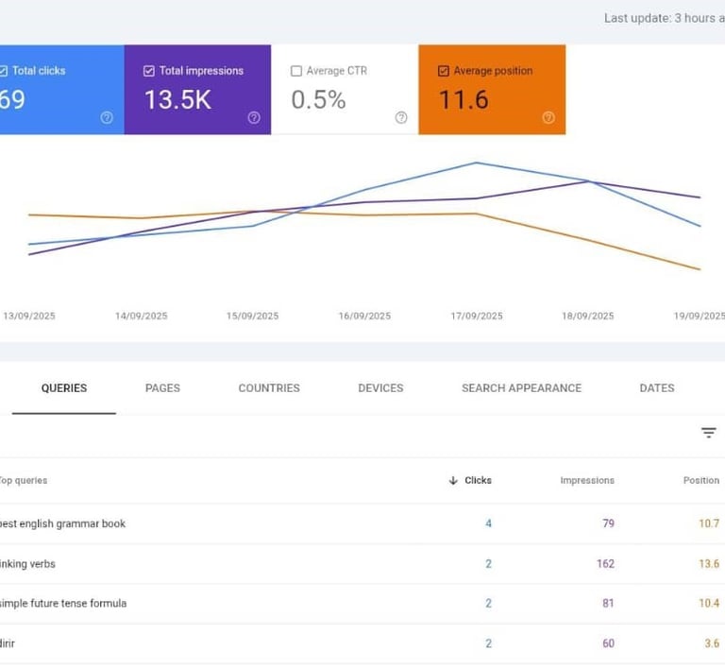Click the 'best english grammar book' query

(64, 523)
